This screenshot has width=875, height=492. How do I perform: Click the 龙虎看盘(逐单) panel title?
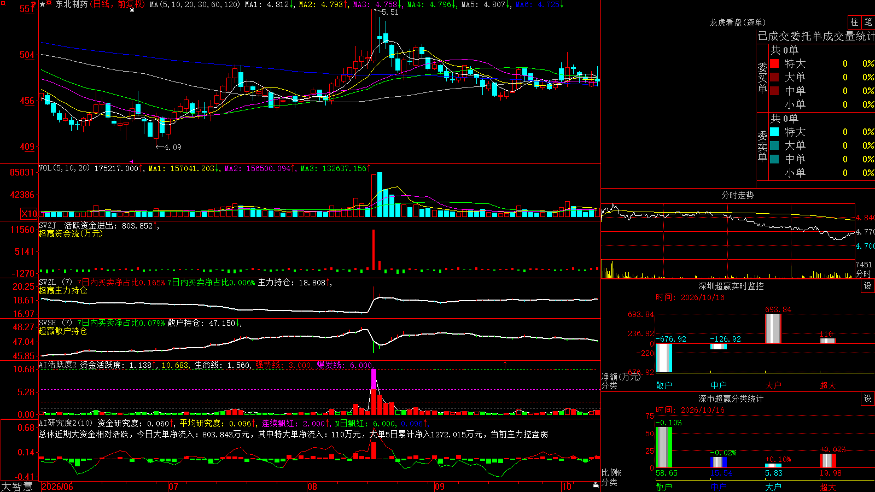[737, 22]
